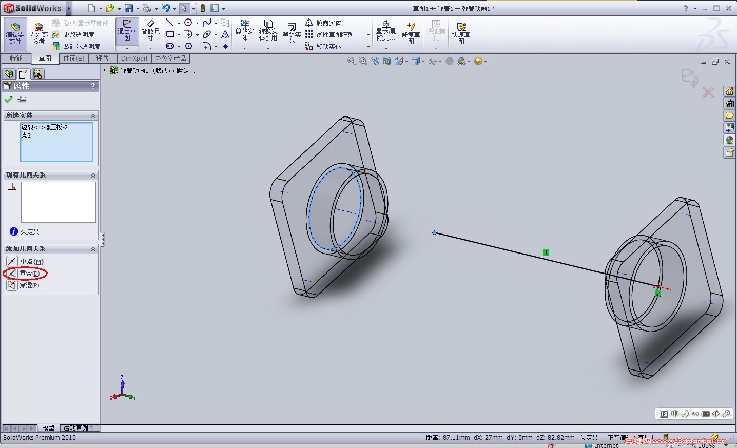Image resolution: width=737 pixels, height=448 pixels.
Task: Switch to the 评估 tab
Action: coord(103,59)
